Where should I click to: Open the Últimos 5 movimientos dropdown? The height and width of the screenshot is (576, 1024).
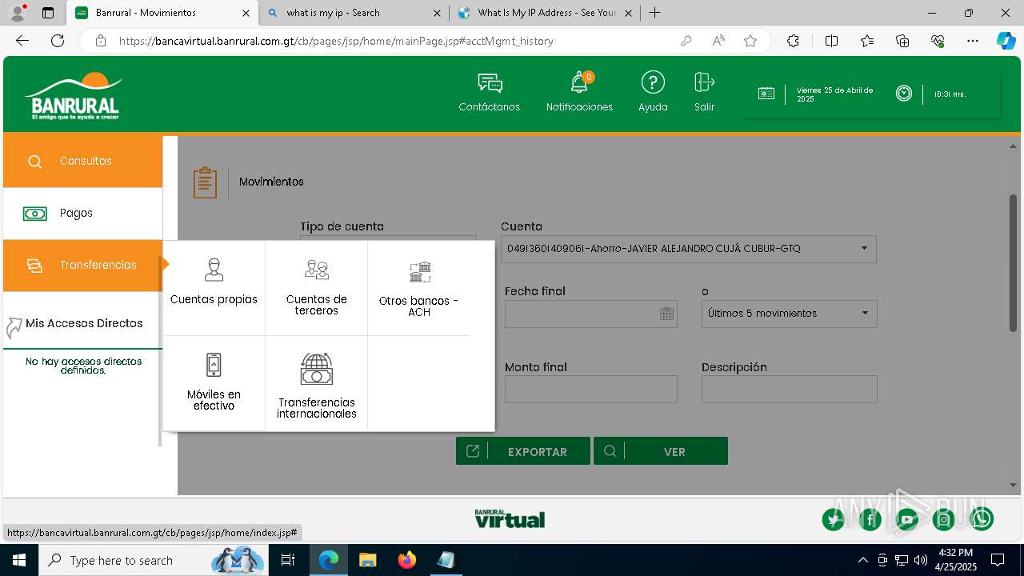[x=790, y=314]
